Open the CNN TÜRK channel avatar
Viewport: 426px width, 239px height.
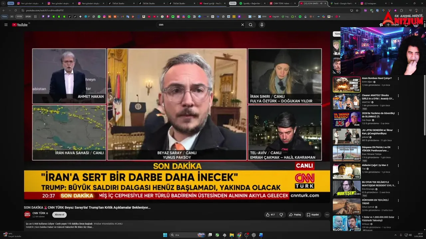click(27, 214)
